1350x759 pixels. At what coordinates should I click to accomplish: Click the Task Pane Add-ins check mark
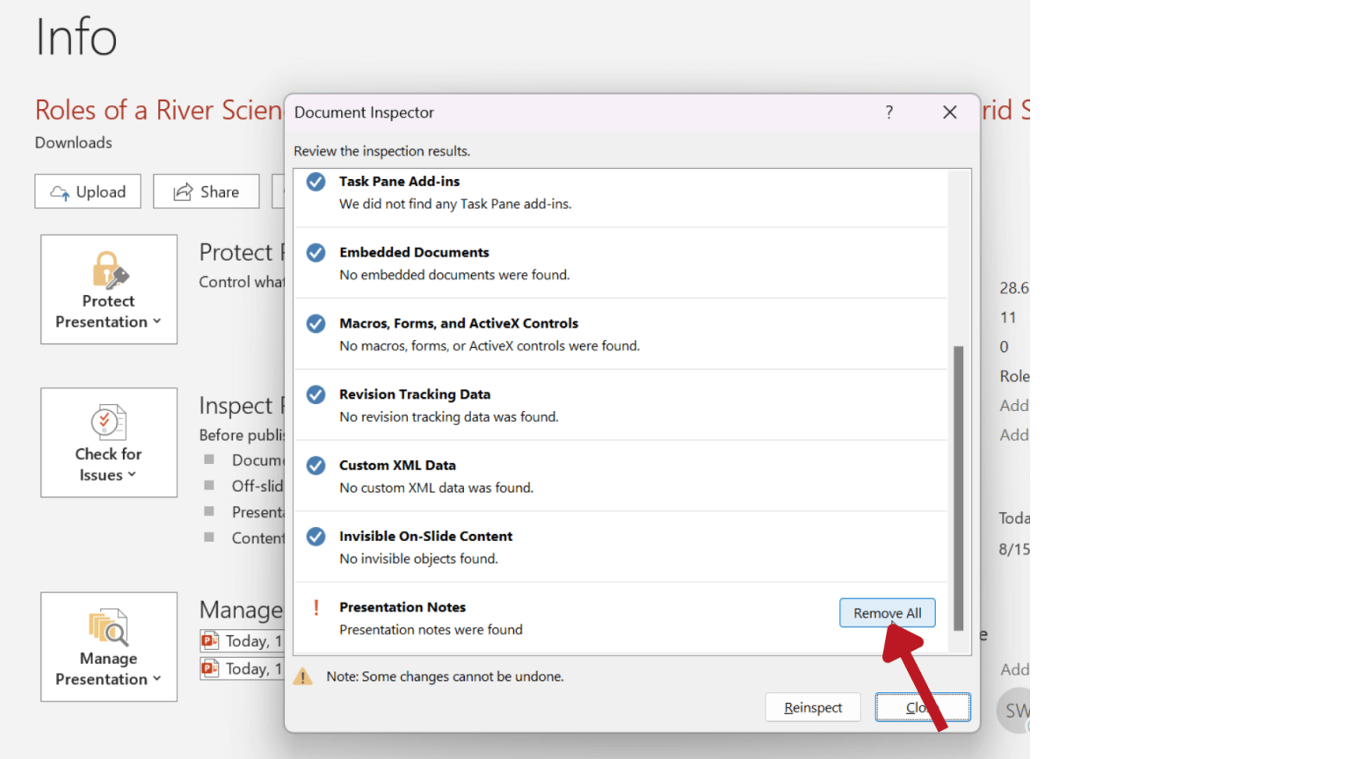tap(316, 182)
